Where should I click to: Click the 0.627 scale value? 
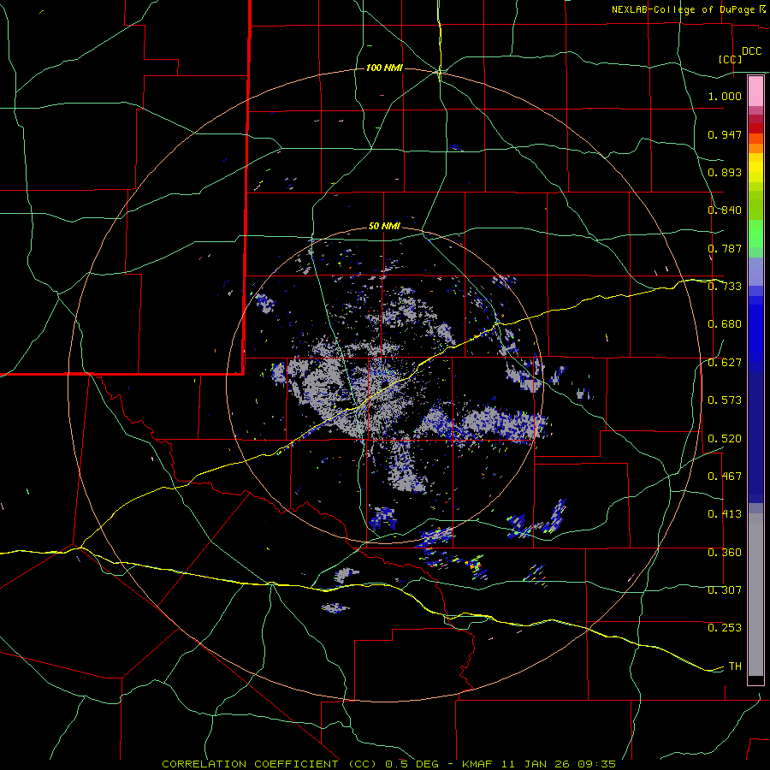725,363
